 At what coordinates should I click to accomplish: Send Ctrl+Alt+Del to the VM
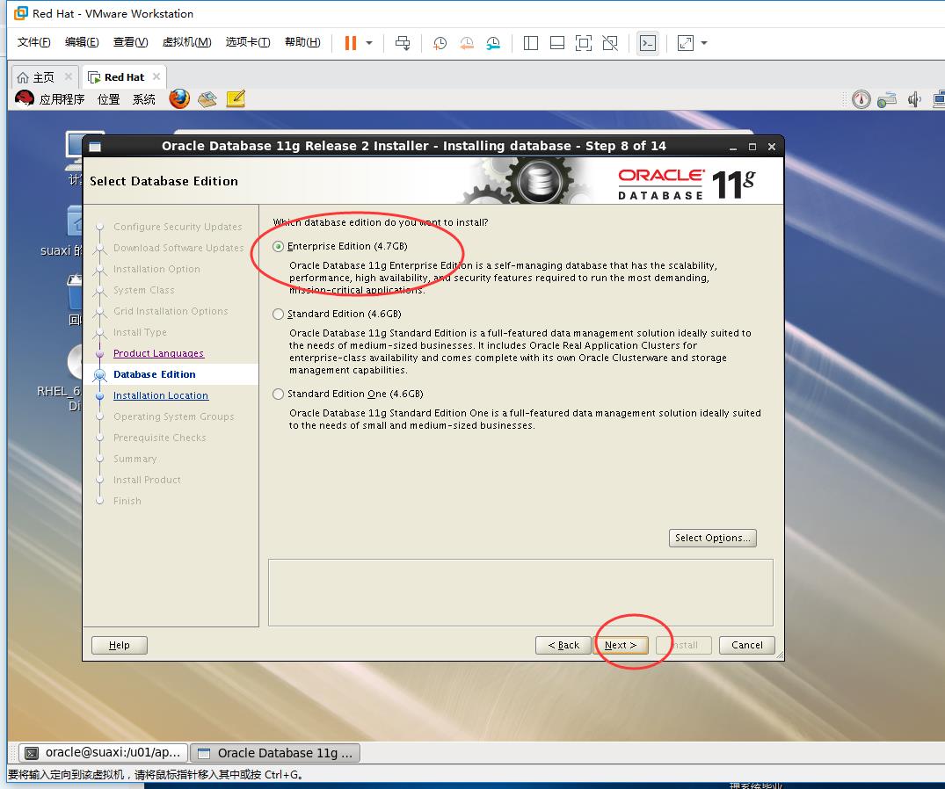(x=403, y=43)
